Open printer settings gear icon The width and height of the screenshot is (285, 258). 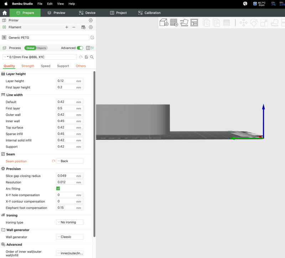(91, 20)
